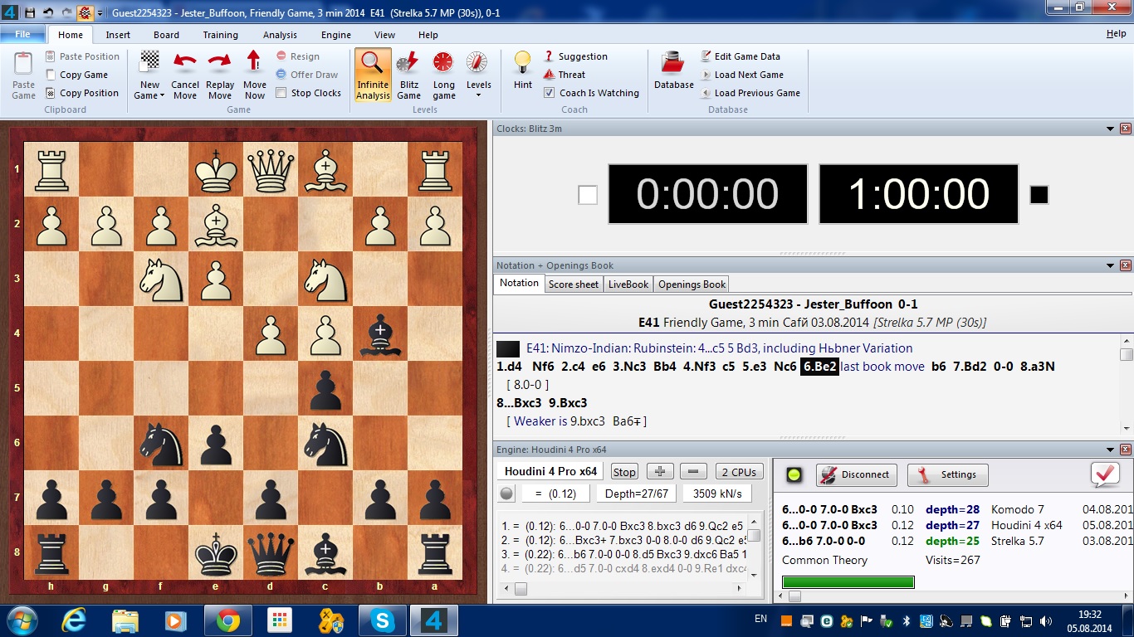Click the Infinite Analysis magnifier icon
1134x637 pixels.
[x=373, y=64]
